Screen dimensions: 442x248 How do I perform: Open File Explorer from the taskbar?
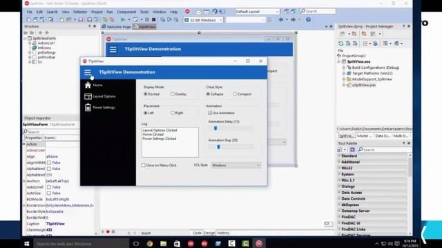tap(164, 243)
